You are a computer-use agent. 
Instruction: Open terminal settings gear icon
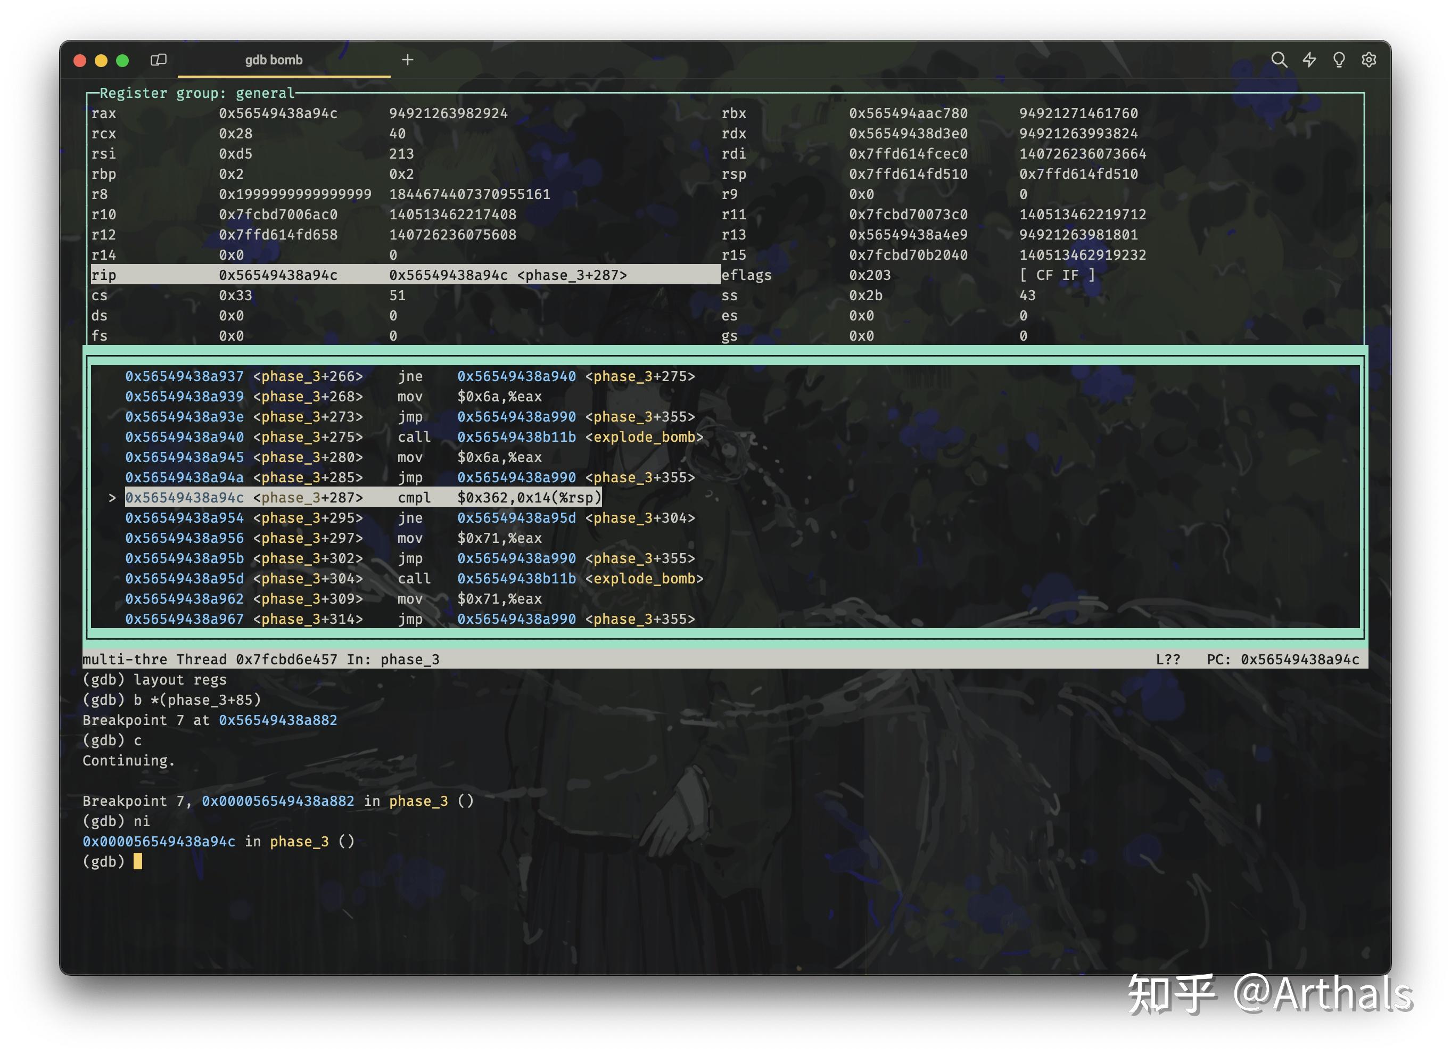click(1368, 60)
